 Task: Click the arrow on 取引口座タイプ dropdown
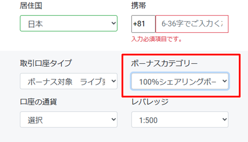(x=113, y=81)
